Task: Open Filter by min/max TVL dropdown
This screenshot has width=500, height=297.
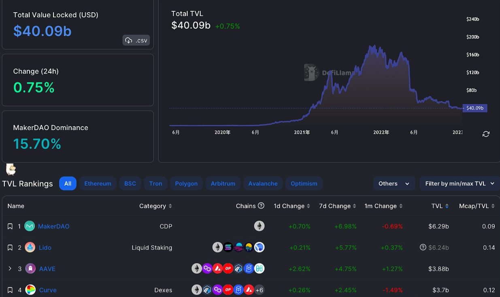Action: pos(460,183)
